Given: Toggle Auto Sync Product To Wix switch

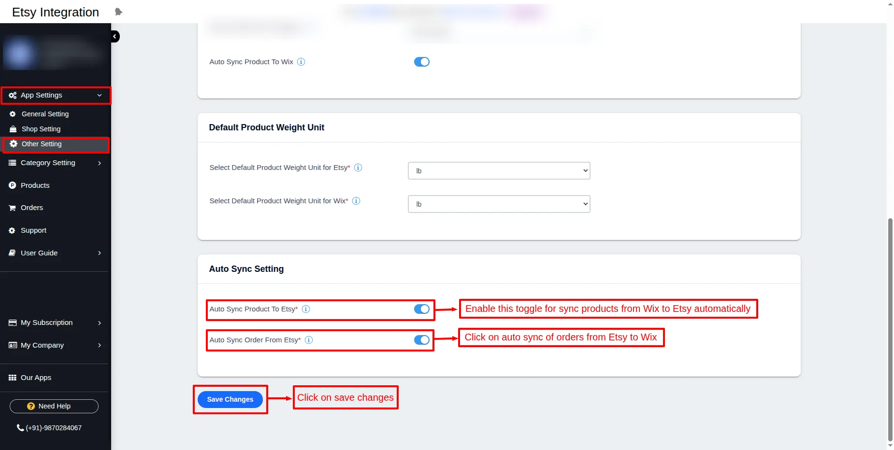Looking at the screenshot, I should (422, 62).
